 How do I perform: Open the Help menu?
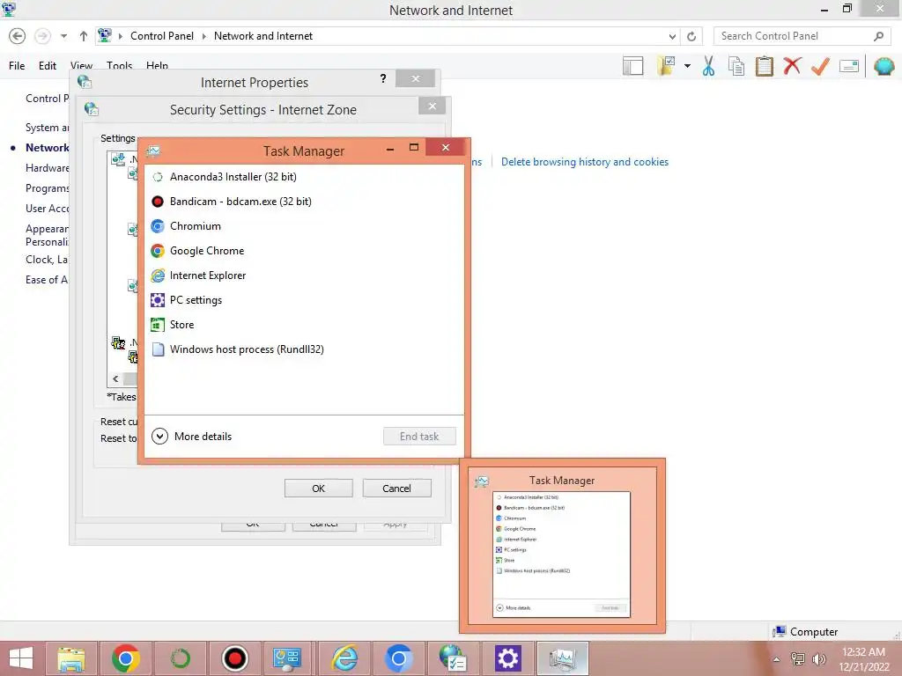(157, 65)
